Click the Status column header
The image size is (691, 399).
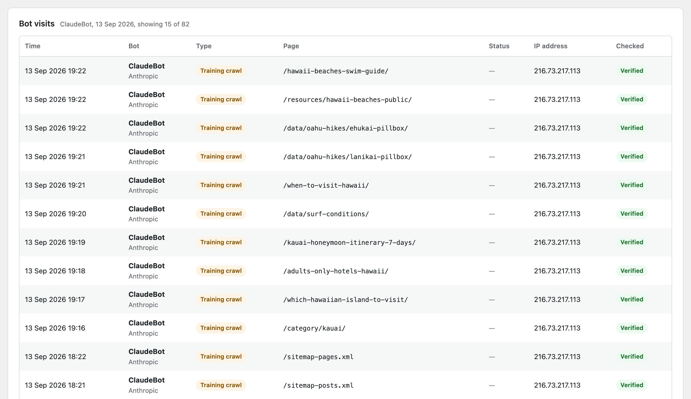(x=499, y=46)
